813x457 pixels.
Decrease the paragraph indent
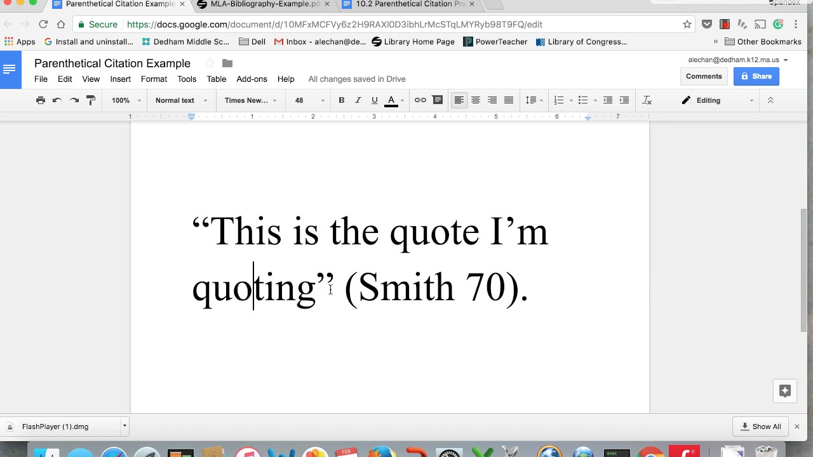tap(608, 100)
